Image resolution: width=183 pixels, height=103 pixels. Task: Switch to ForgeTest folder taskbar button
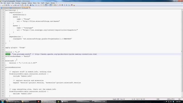[28, 102]
